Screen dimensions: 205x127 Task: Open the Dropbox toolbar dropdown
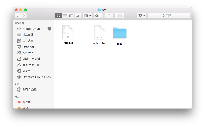[x=141, y=16]
